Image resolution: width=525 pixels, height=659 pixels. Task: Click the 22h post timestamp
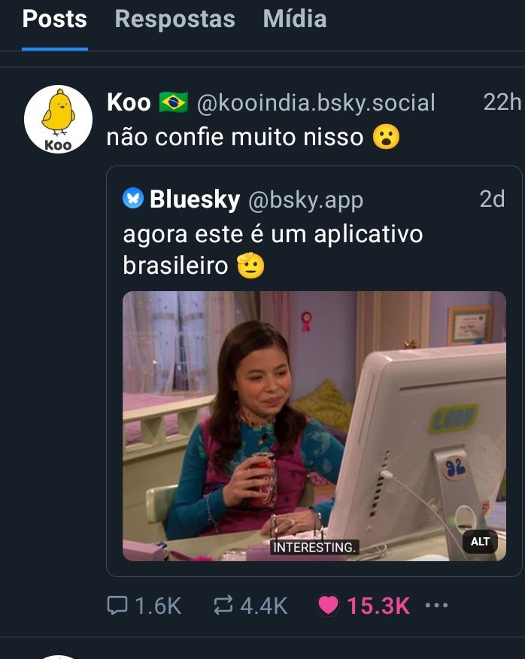click(x=502, y=102)
